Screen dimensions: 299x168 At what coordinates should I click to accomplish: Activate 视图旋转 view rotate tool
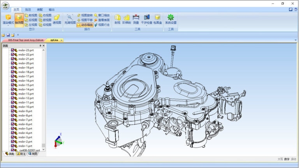(85, 15)
